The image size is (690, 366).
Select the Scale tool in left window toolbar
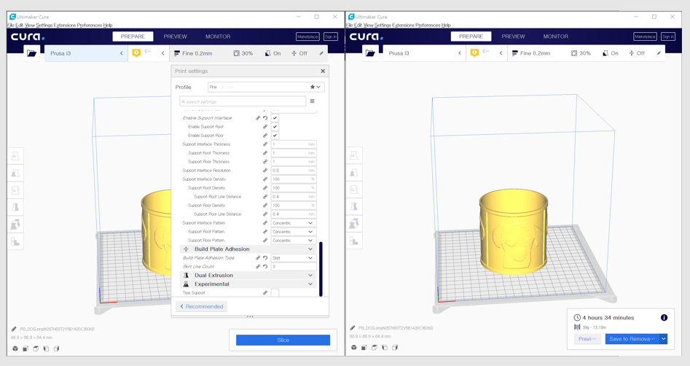pyautogui.click(x=15, y=173)
